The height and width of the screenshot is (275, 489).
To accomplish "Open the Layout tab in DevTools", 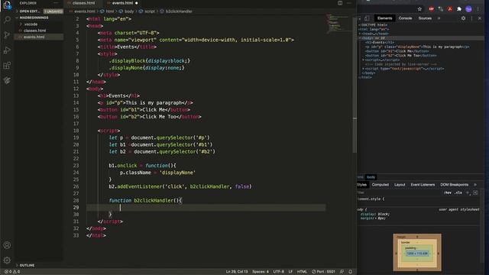I will pos(400,185).
